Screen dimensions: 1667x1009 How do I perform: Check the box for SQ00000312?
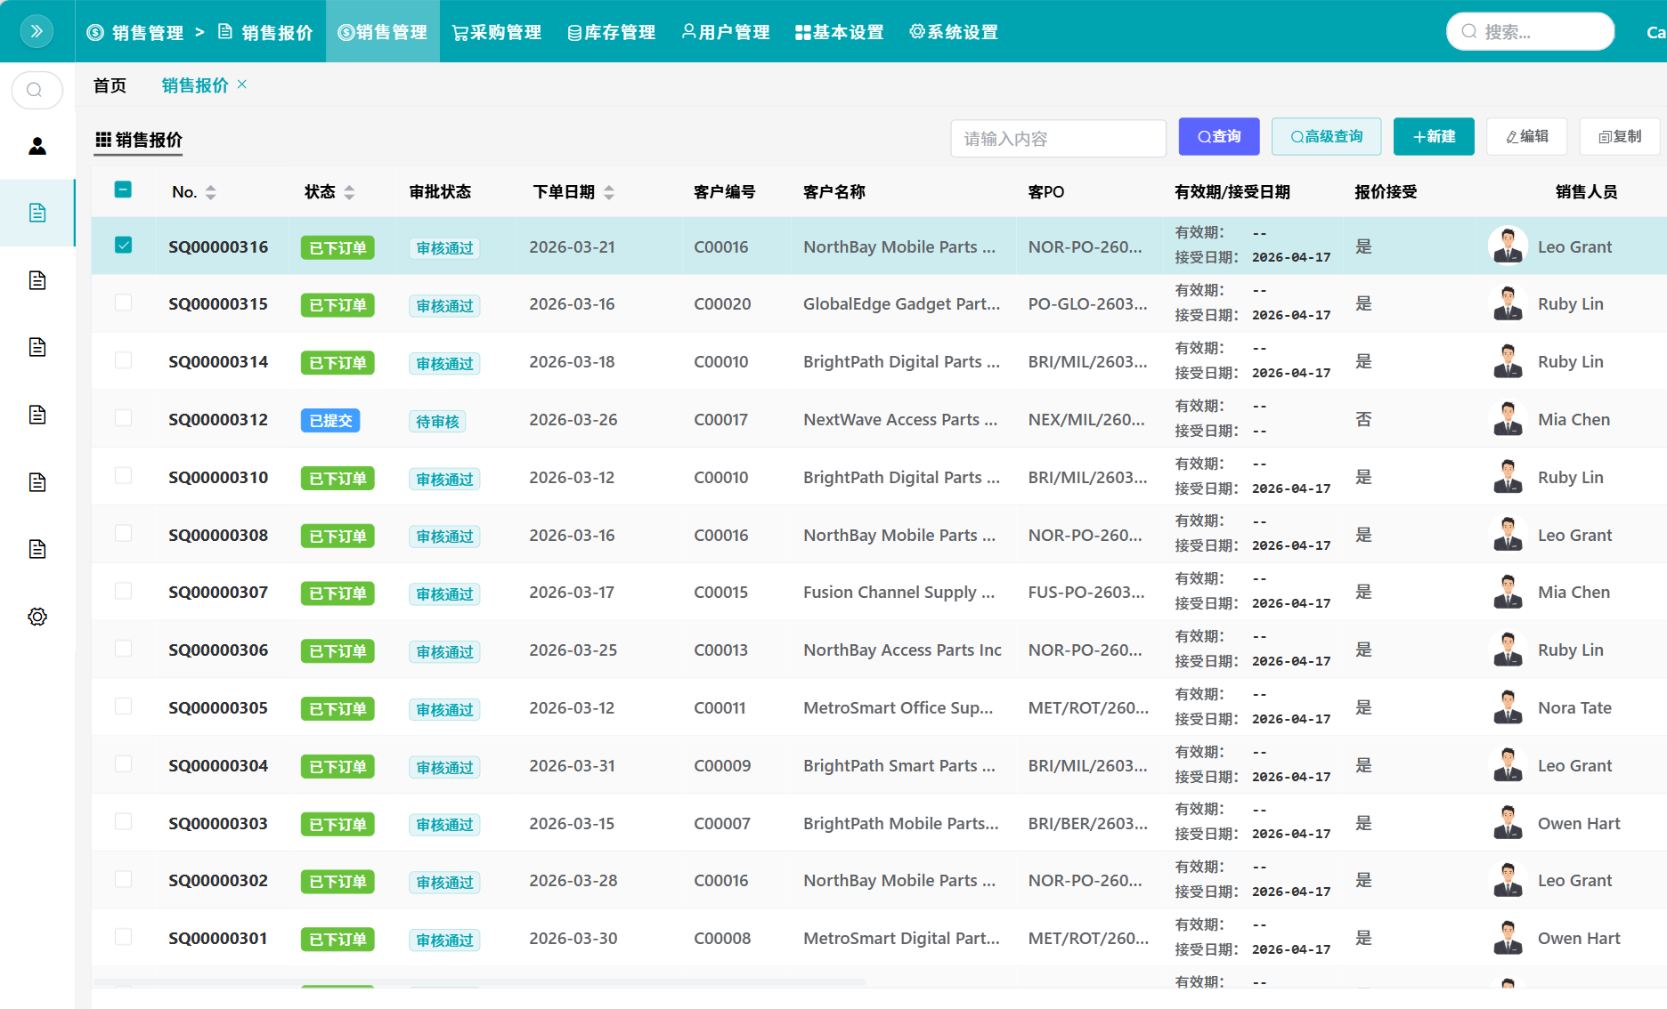click(124, 417)
